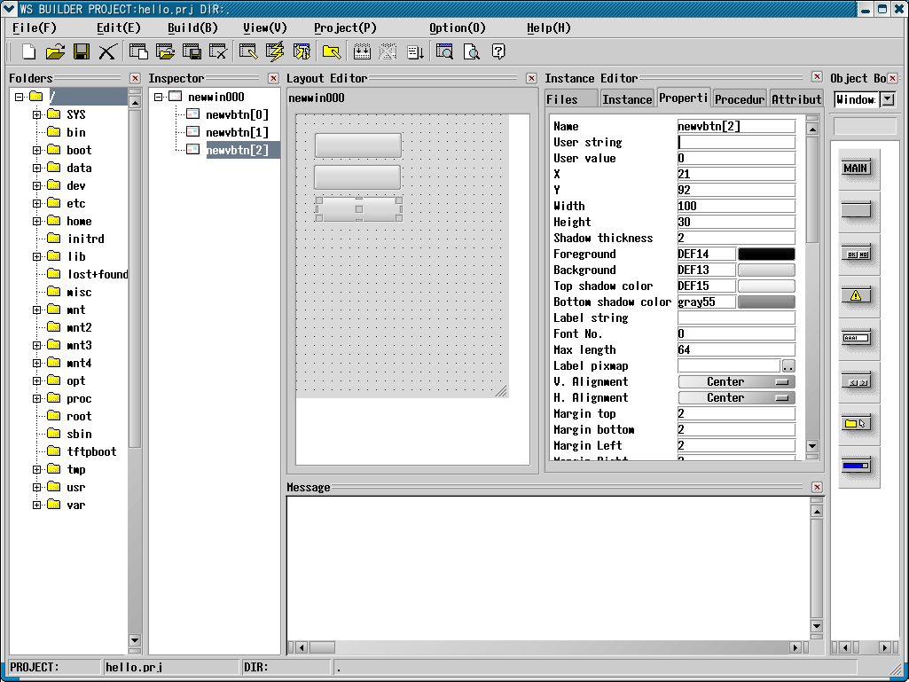Click the window magnifier search icon

(x=444, y=51)
